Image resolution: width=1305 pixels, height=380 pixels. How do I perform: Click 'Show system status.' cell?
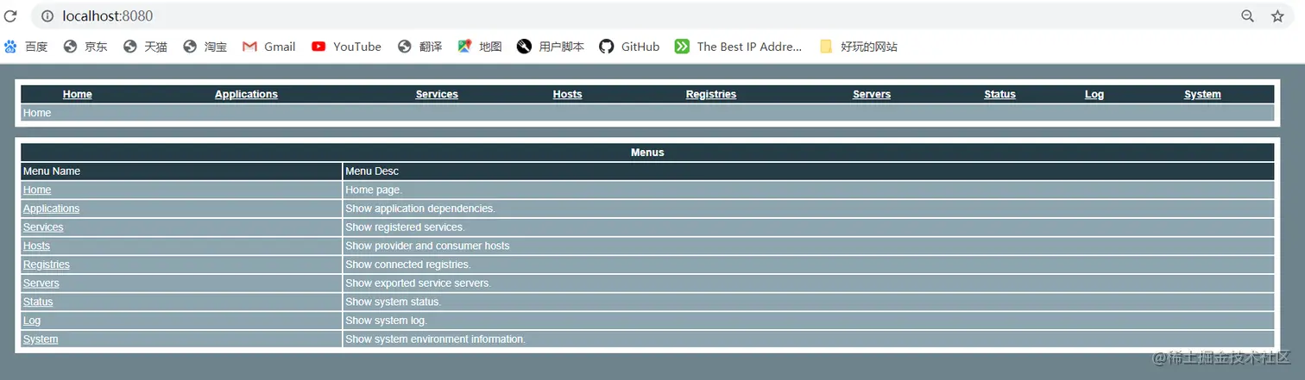pyautogui.click(x=808, y=302)
